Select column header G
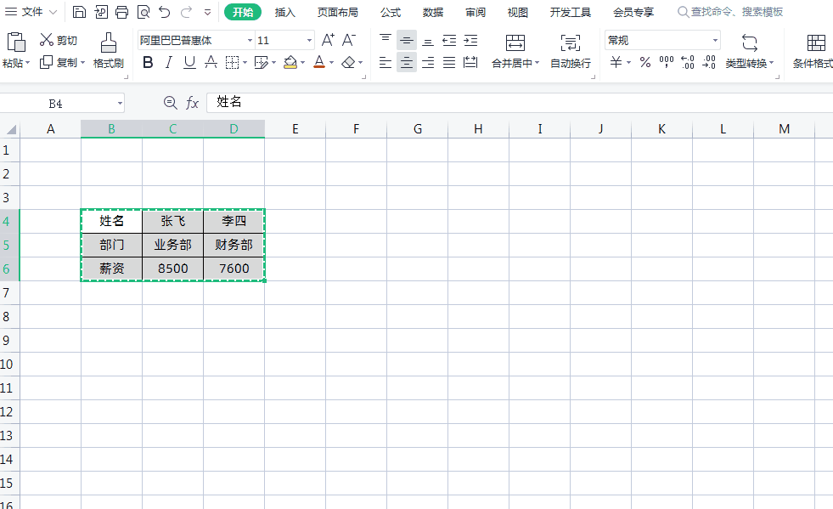Viewport: 833px width, 509px height. pos(418,128)
